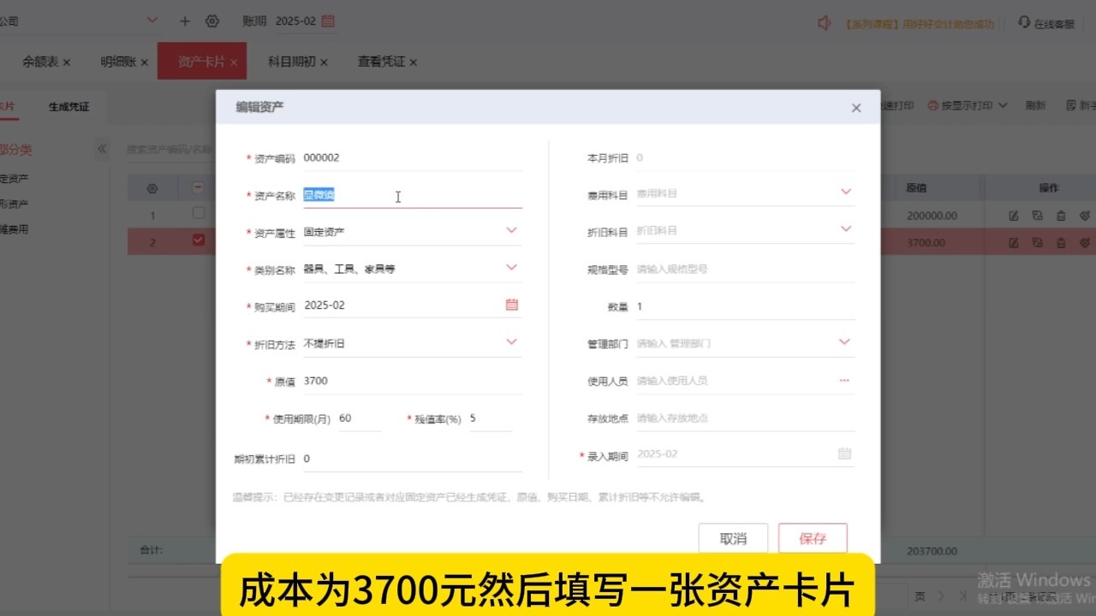
Task: Open the calendar picker for 购买期间
Action: tap(511, 305)
